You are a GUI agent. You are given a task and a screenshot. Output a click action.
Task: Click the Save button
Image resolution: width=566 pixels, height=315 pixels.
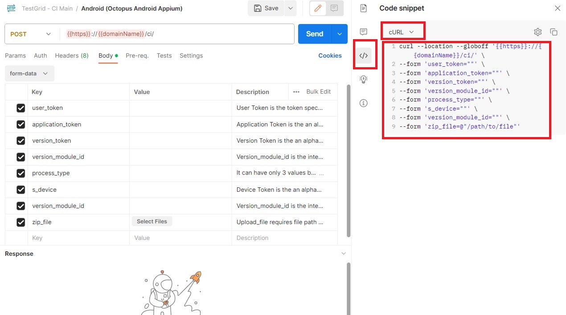point(266,8)
